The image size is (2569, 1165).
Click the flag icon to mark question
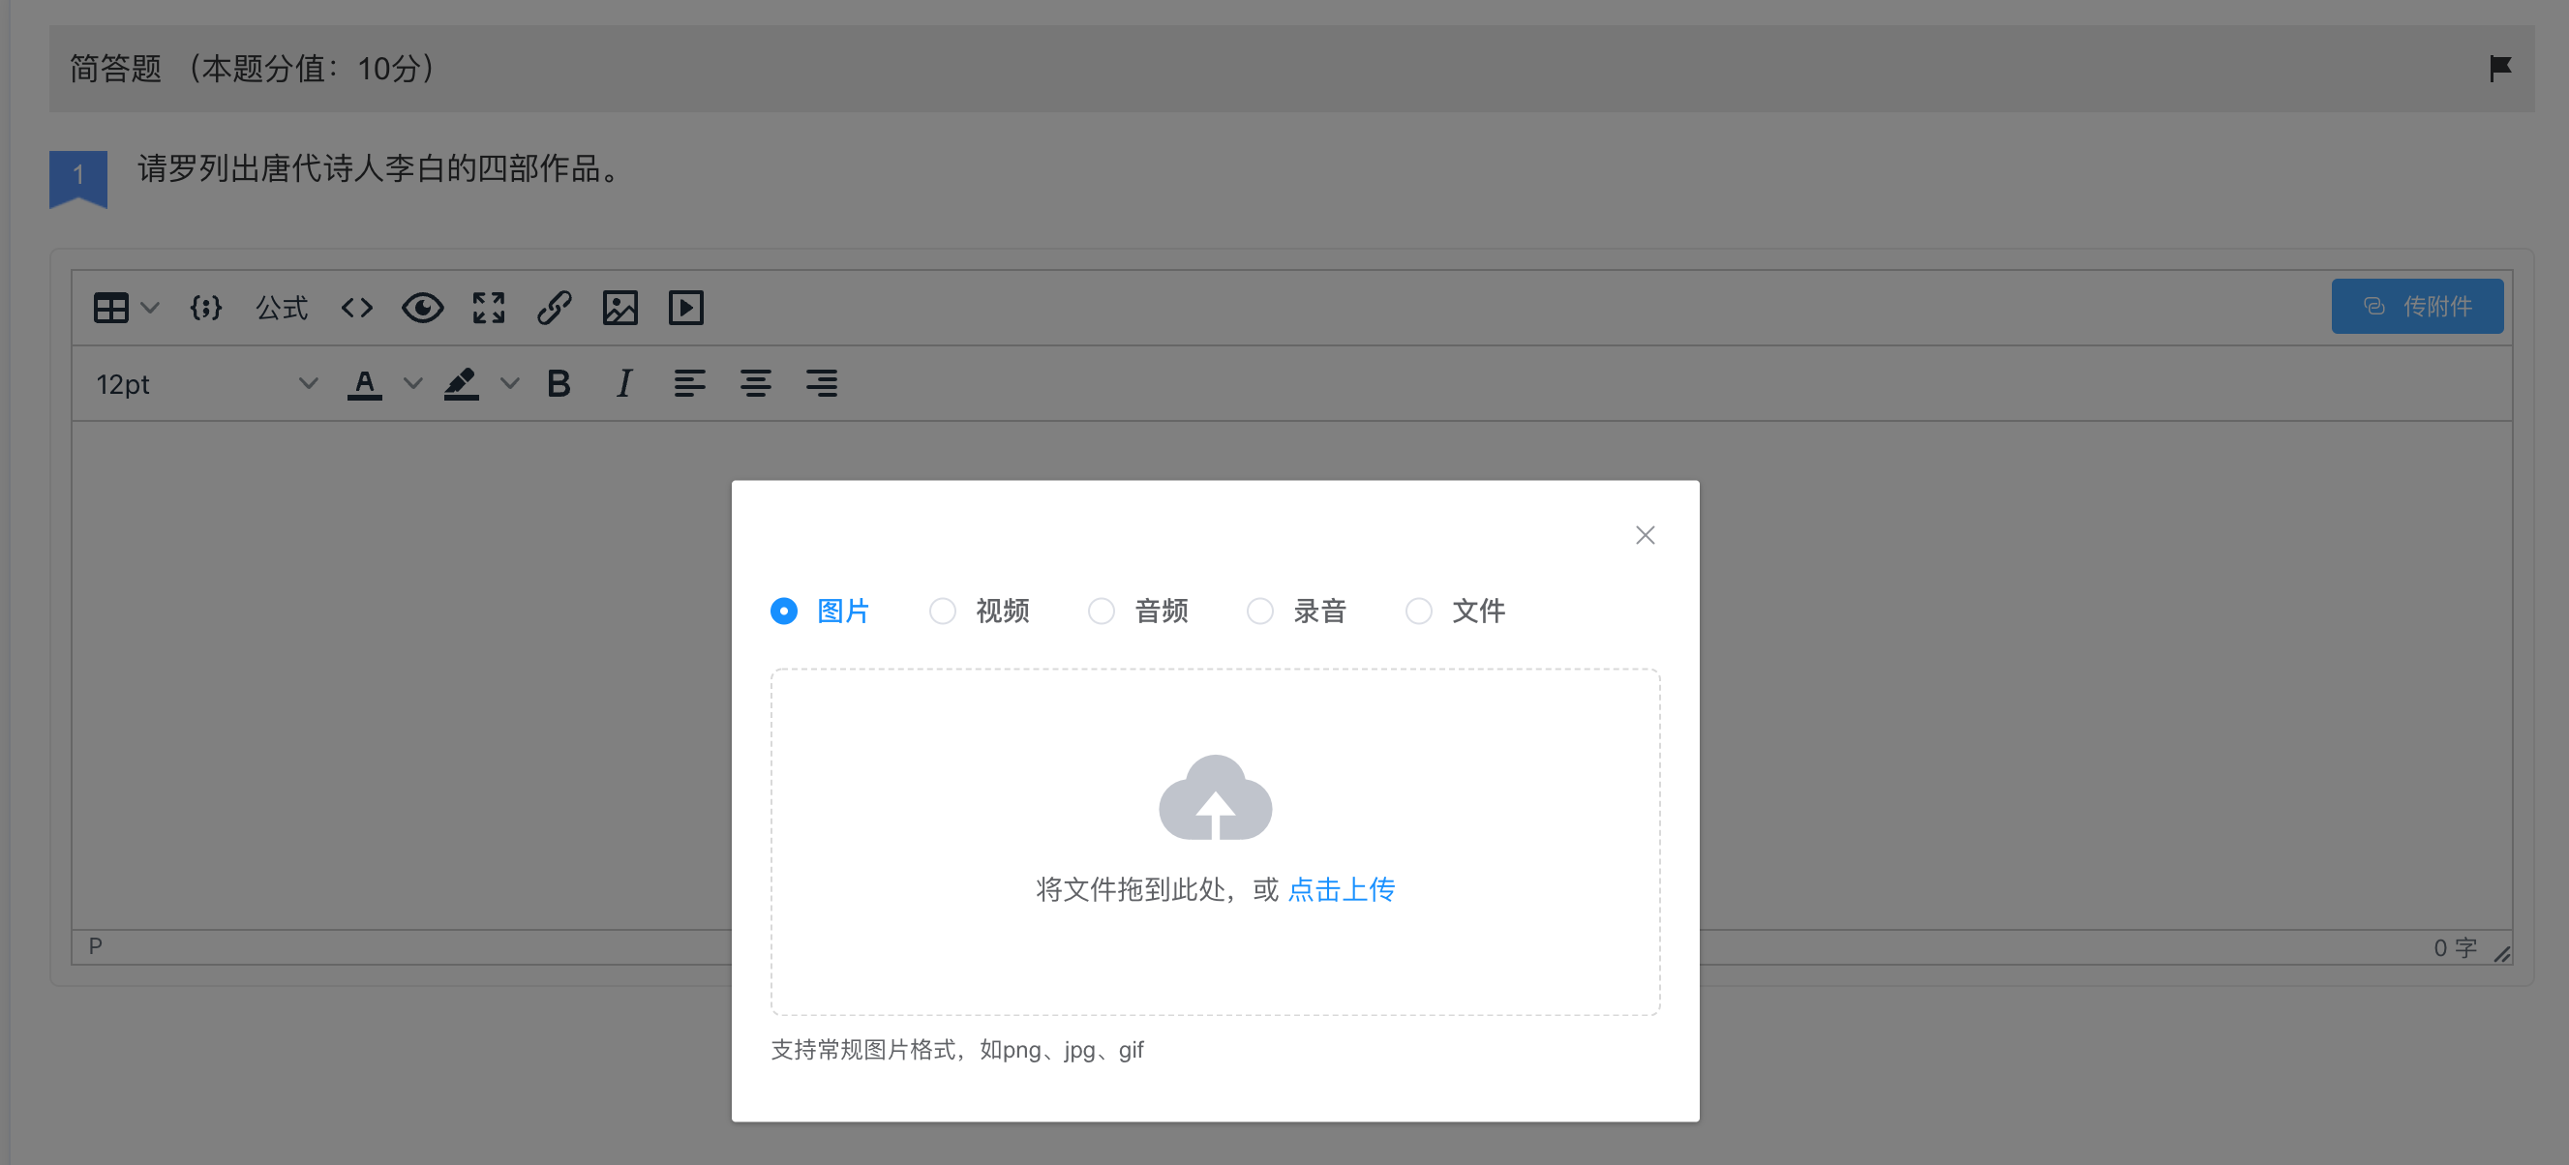coord(2500,68)
